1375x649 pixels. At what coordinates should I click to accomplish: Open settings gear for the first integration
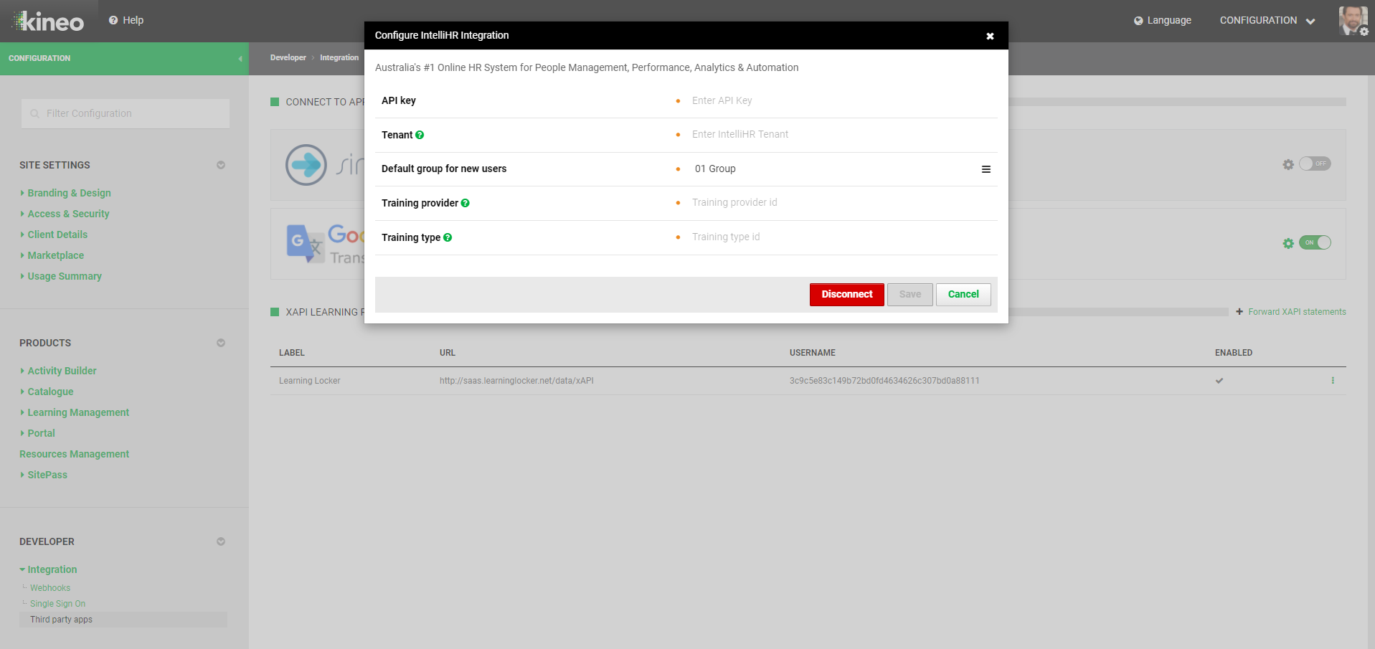(x=1288, y=164)
